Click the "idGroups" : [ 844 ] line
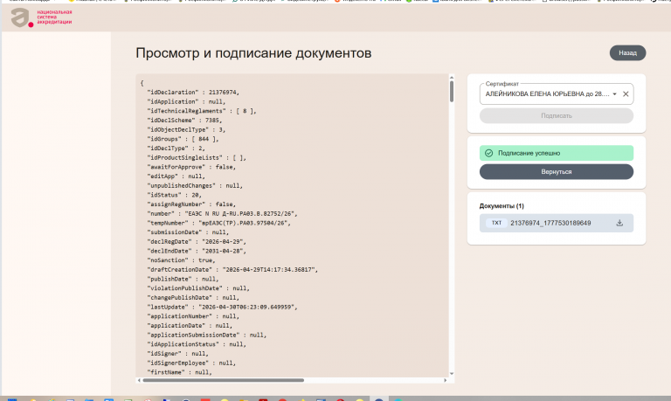This screenshot has height=401, width=671. pyautogui.click(x=183, y=139)
